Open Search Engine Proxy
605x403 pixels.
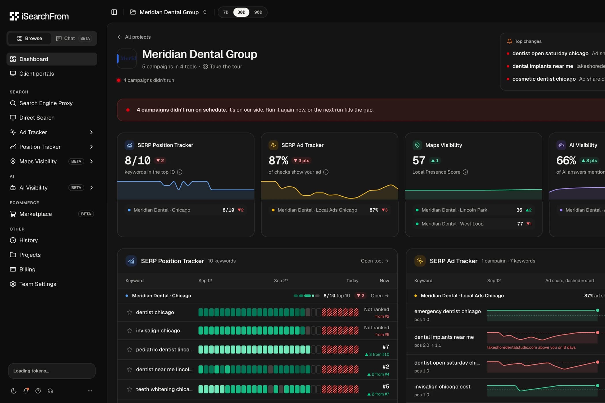(52, 103)
